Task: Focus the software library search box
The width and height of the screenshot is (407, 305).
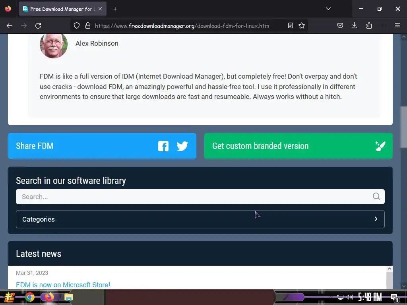Action: pos(200,197)
